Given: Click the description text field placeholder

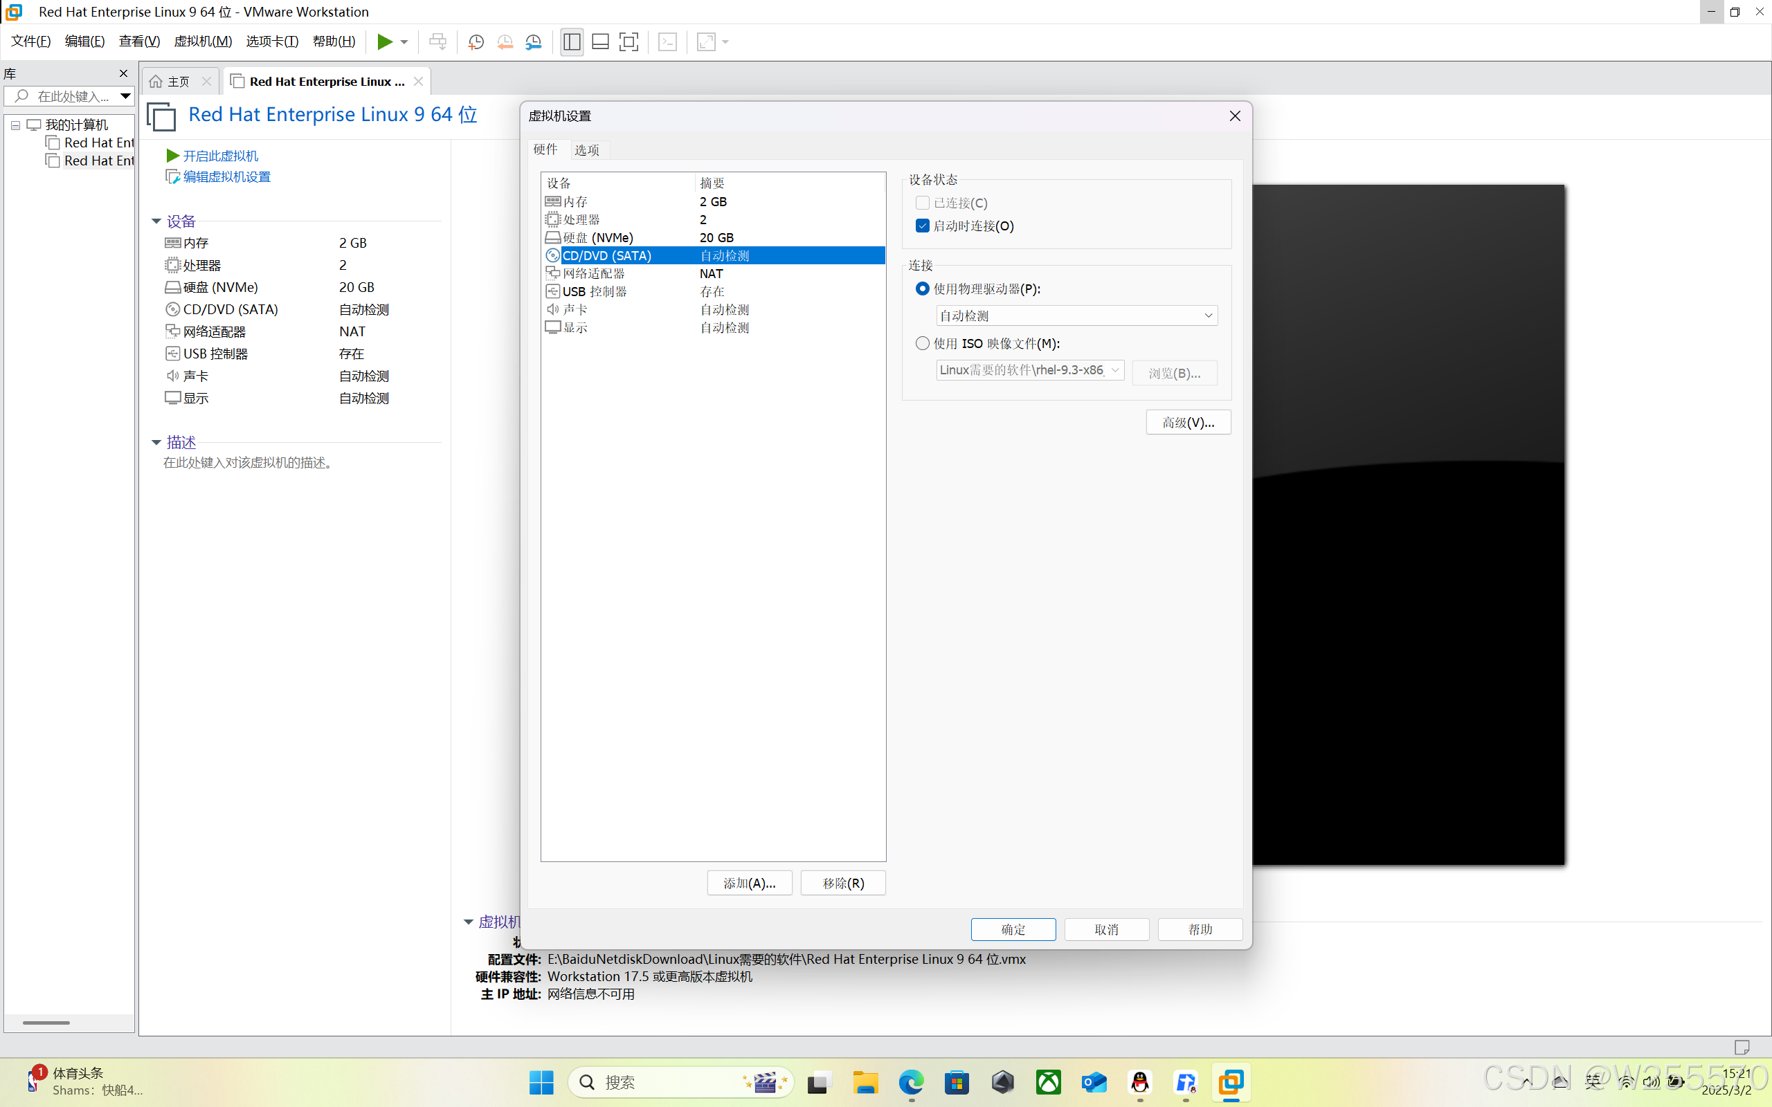Looking at the screenshot, I should tap(249, 463).
